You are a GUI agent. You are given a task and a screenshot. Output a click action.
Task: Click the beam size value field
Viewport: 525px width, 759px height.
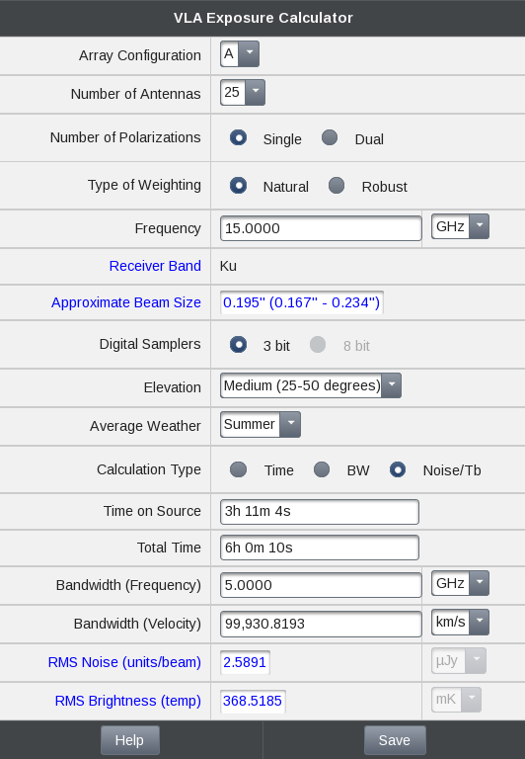click(302, 302)
